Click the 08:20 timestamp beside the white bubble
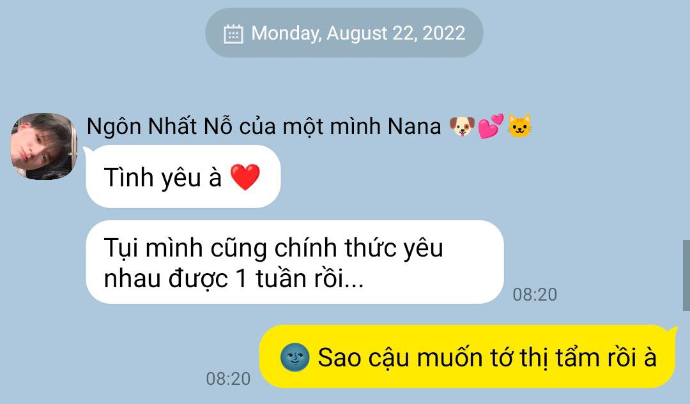Image resolution: width=690 pixels, height=404 pixels. tap(535, 294)
